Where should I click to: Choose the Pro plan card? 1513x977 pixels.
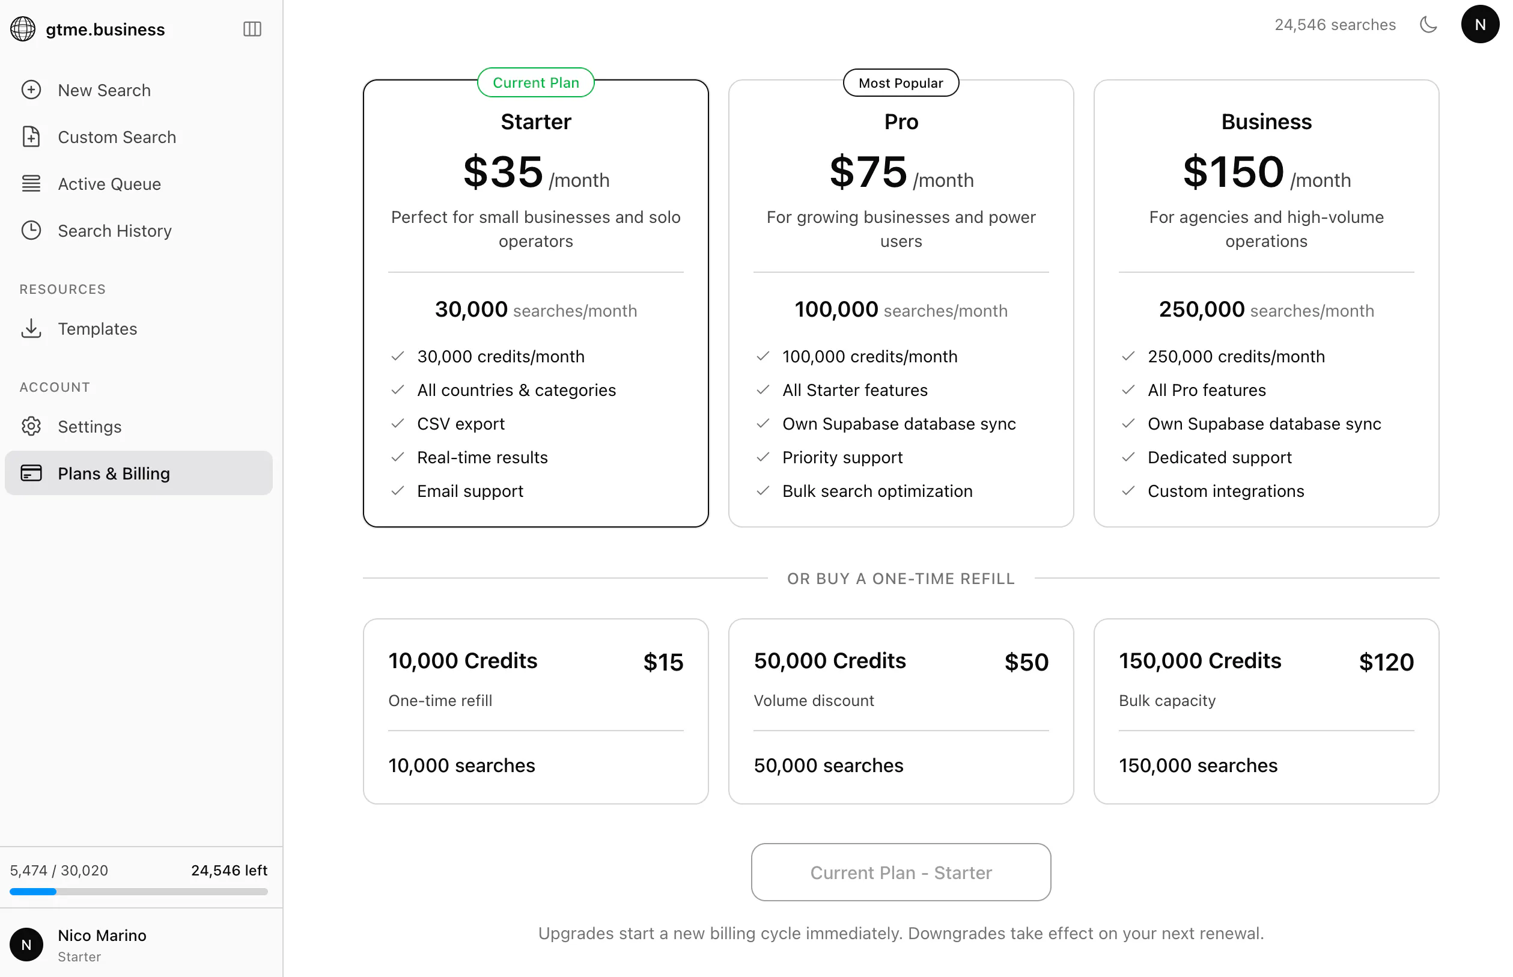901,303
